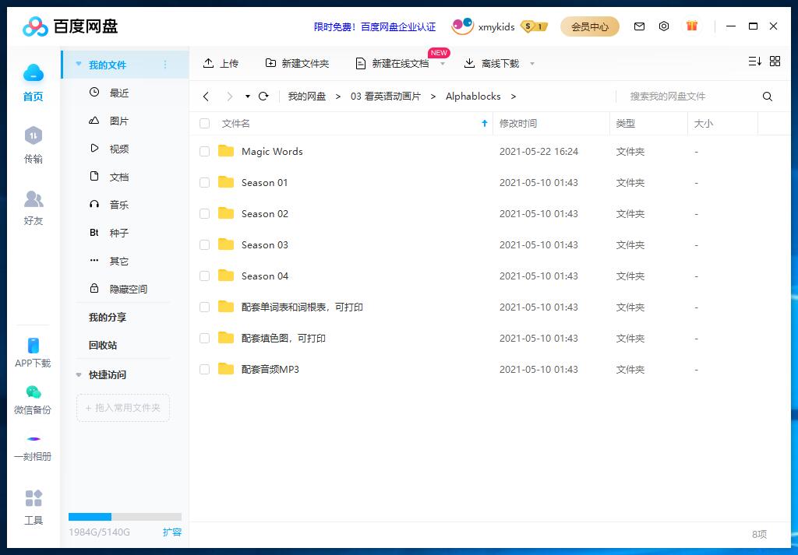Open the 一刻相册 album icon
798x555 pixels.
[34, 438]
